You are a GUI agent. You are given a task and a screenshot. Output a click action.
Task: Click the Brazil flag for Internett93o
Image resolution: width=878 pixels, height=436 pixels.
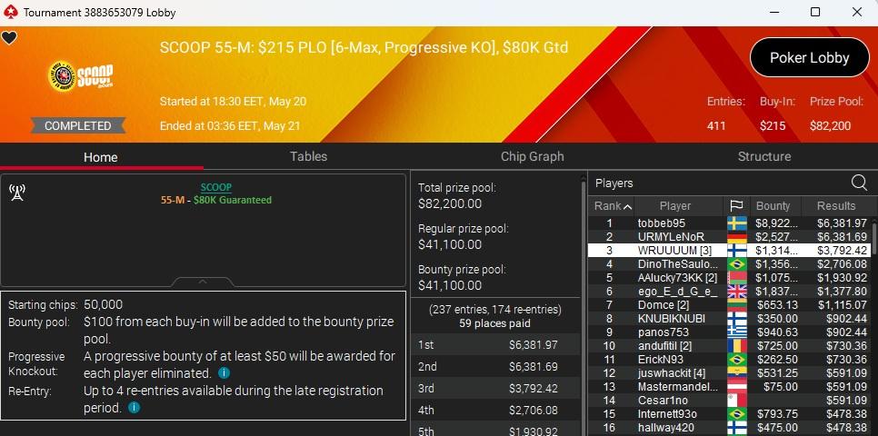tap(737, 414)
